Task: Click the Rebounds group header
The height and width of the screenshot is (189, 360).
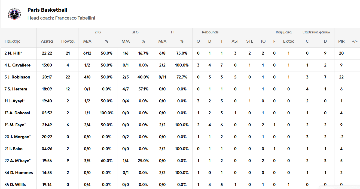Action: pyautogui.click(x=210, y=32)
